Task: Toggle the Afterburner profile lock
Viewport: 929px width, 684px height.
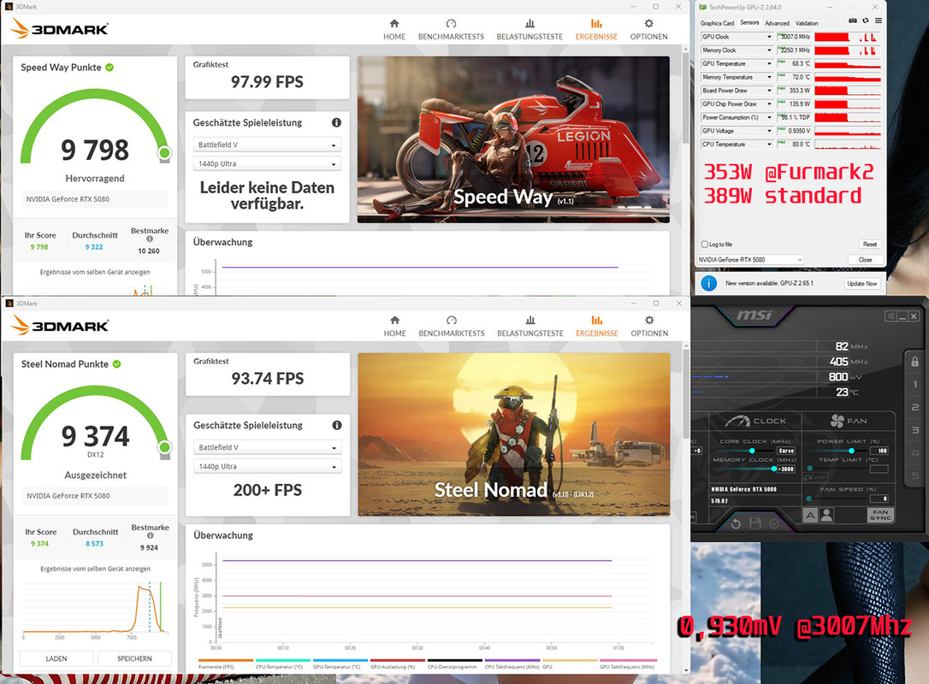Action: (x=914, y=362)
